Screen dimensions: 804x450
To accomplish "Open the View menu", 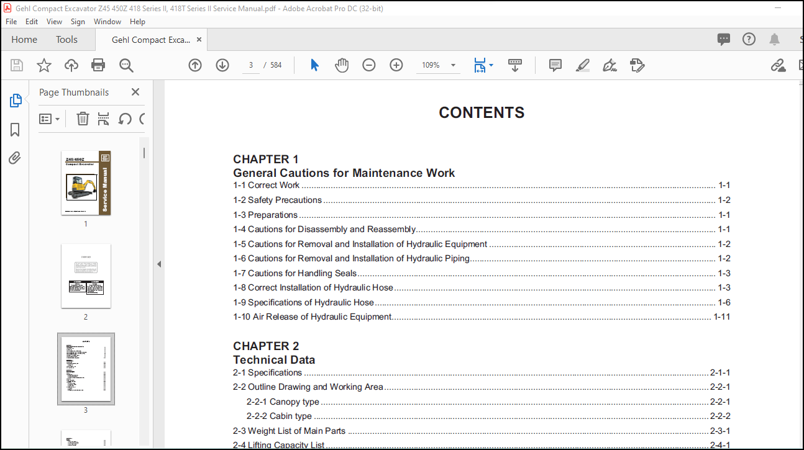I will [55, 22].
